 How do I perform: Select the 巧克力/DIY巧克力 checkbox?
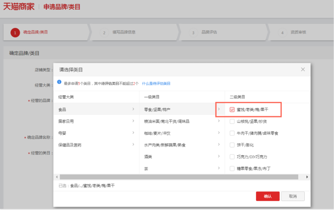[231, 157]
